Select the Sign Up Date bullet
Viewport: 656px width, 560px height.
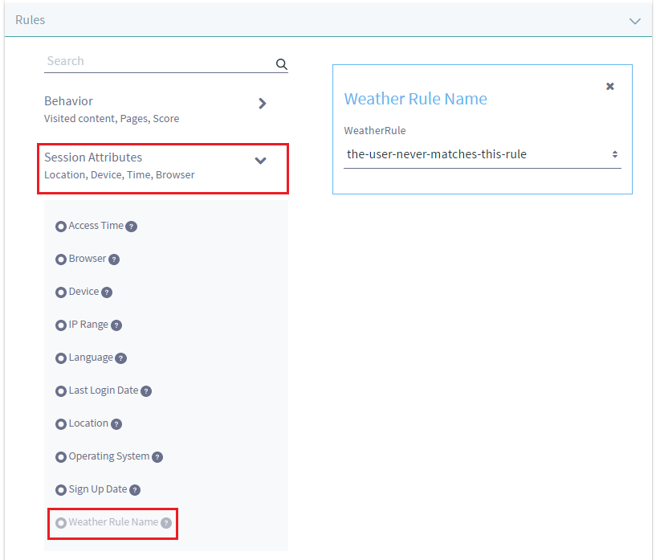pos(61,489)
